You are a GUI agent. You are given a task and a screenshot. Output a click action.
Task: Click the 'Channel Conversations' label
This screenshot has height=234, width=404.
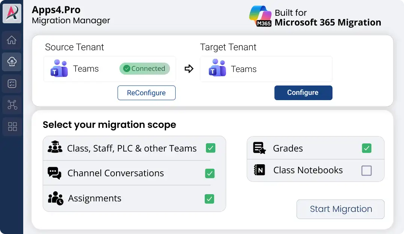click(x=115, y=173)
